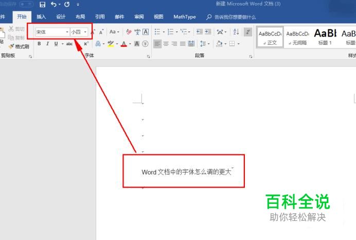
Task: Toggle Underline formatting
Action: pyautogui.click(x=56, y=44)
